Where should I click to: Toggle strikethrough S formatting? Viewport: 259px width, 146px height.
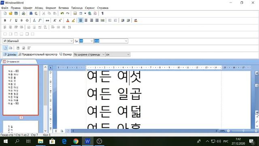point(21,20)
